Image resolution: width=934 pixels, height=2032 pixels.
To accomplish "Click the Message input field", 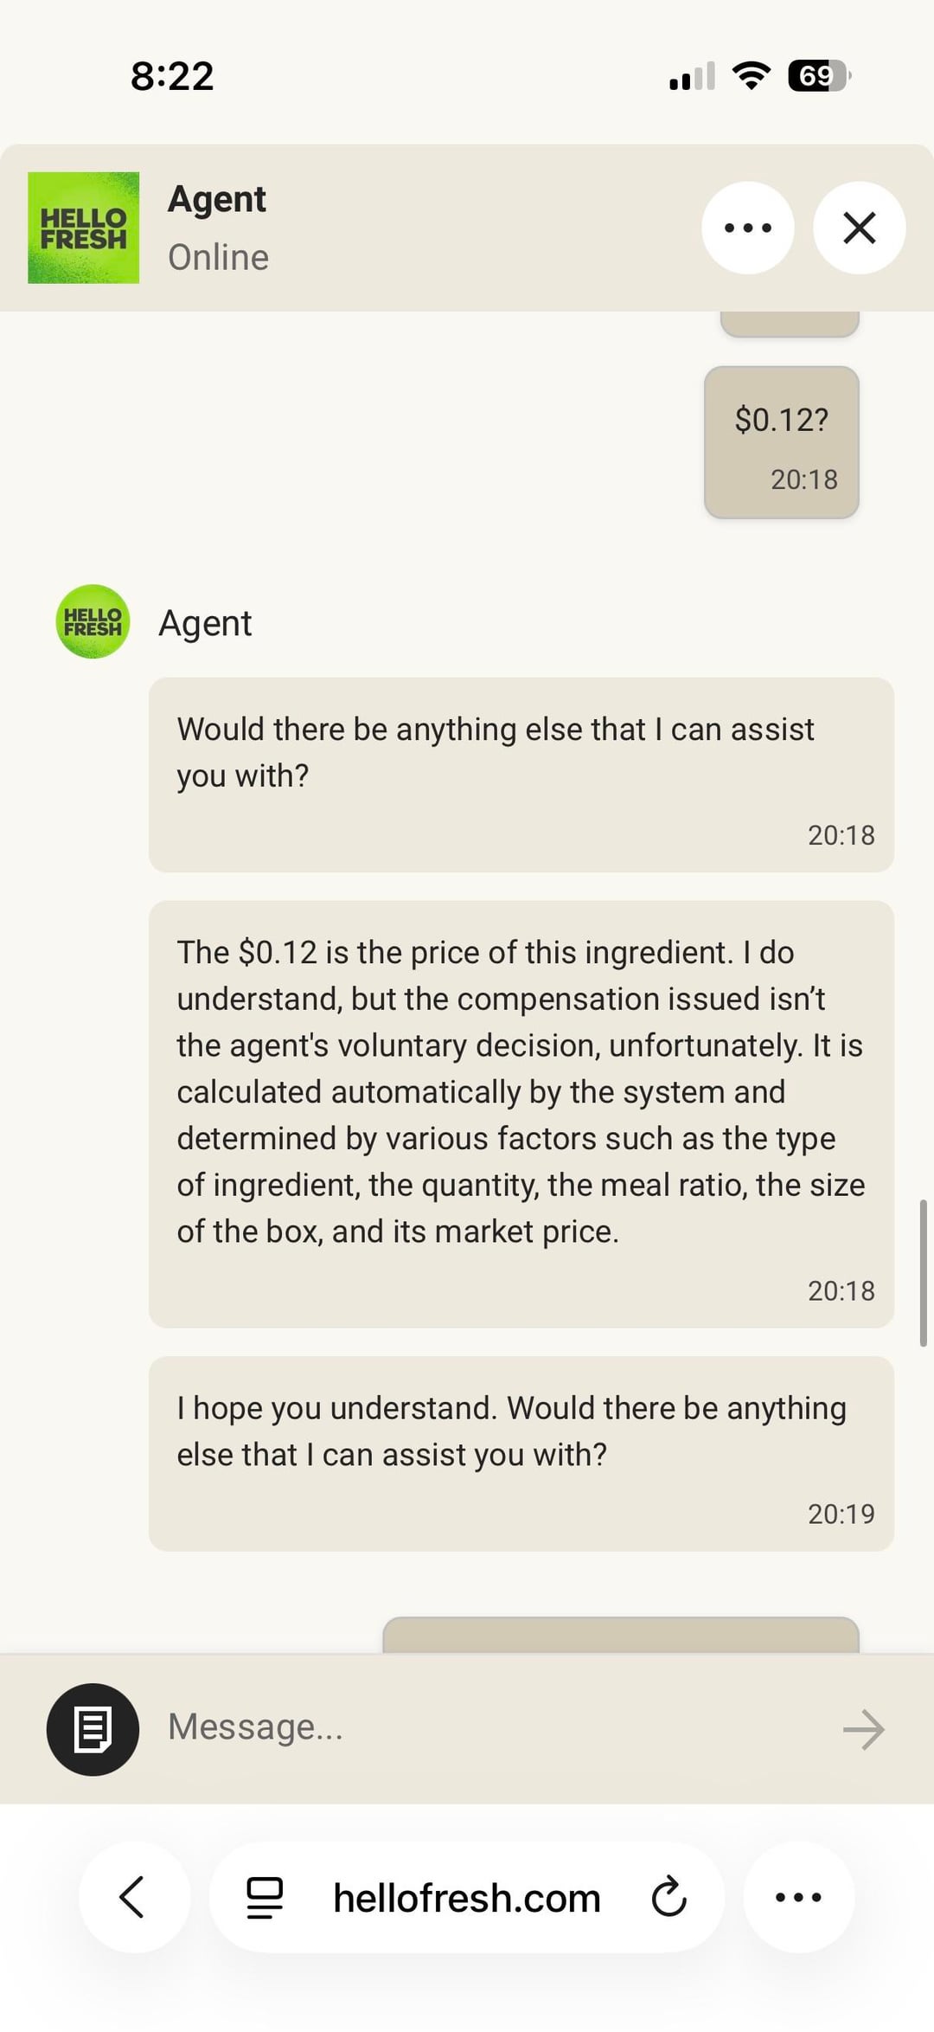I will (x=493, y=1727).
